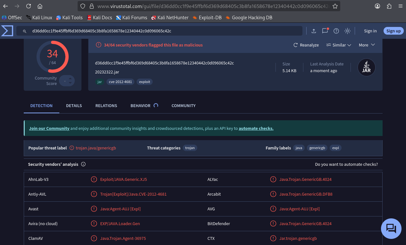Open the Exploit-DB bookmark

click(x=207, y=18)
